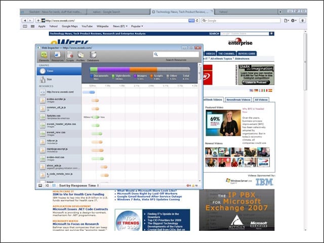Play the featured video thumbnail

pyautogui.click(x=223, y=123)
